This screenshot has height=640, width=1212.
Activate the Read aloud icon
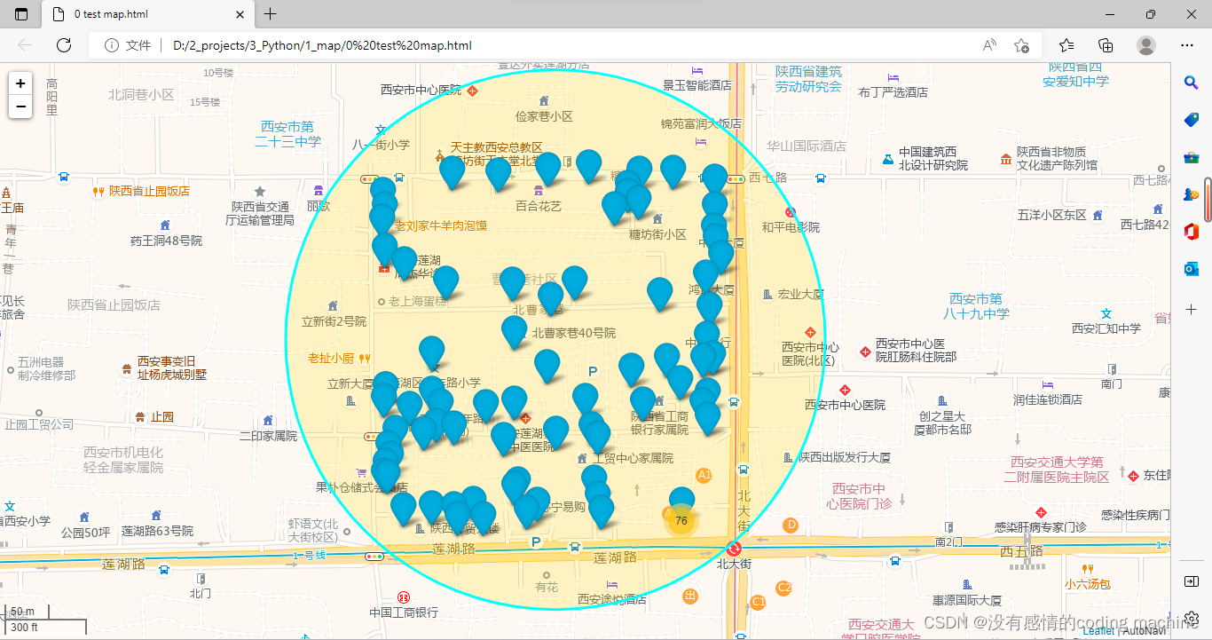tap(989, 45)
